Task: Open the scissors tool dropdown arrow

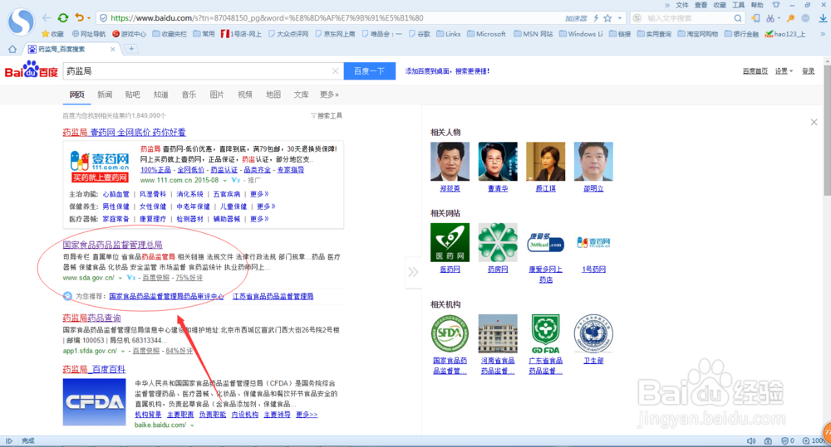Action: [x=779, y=18]
